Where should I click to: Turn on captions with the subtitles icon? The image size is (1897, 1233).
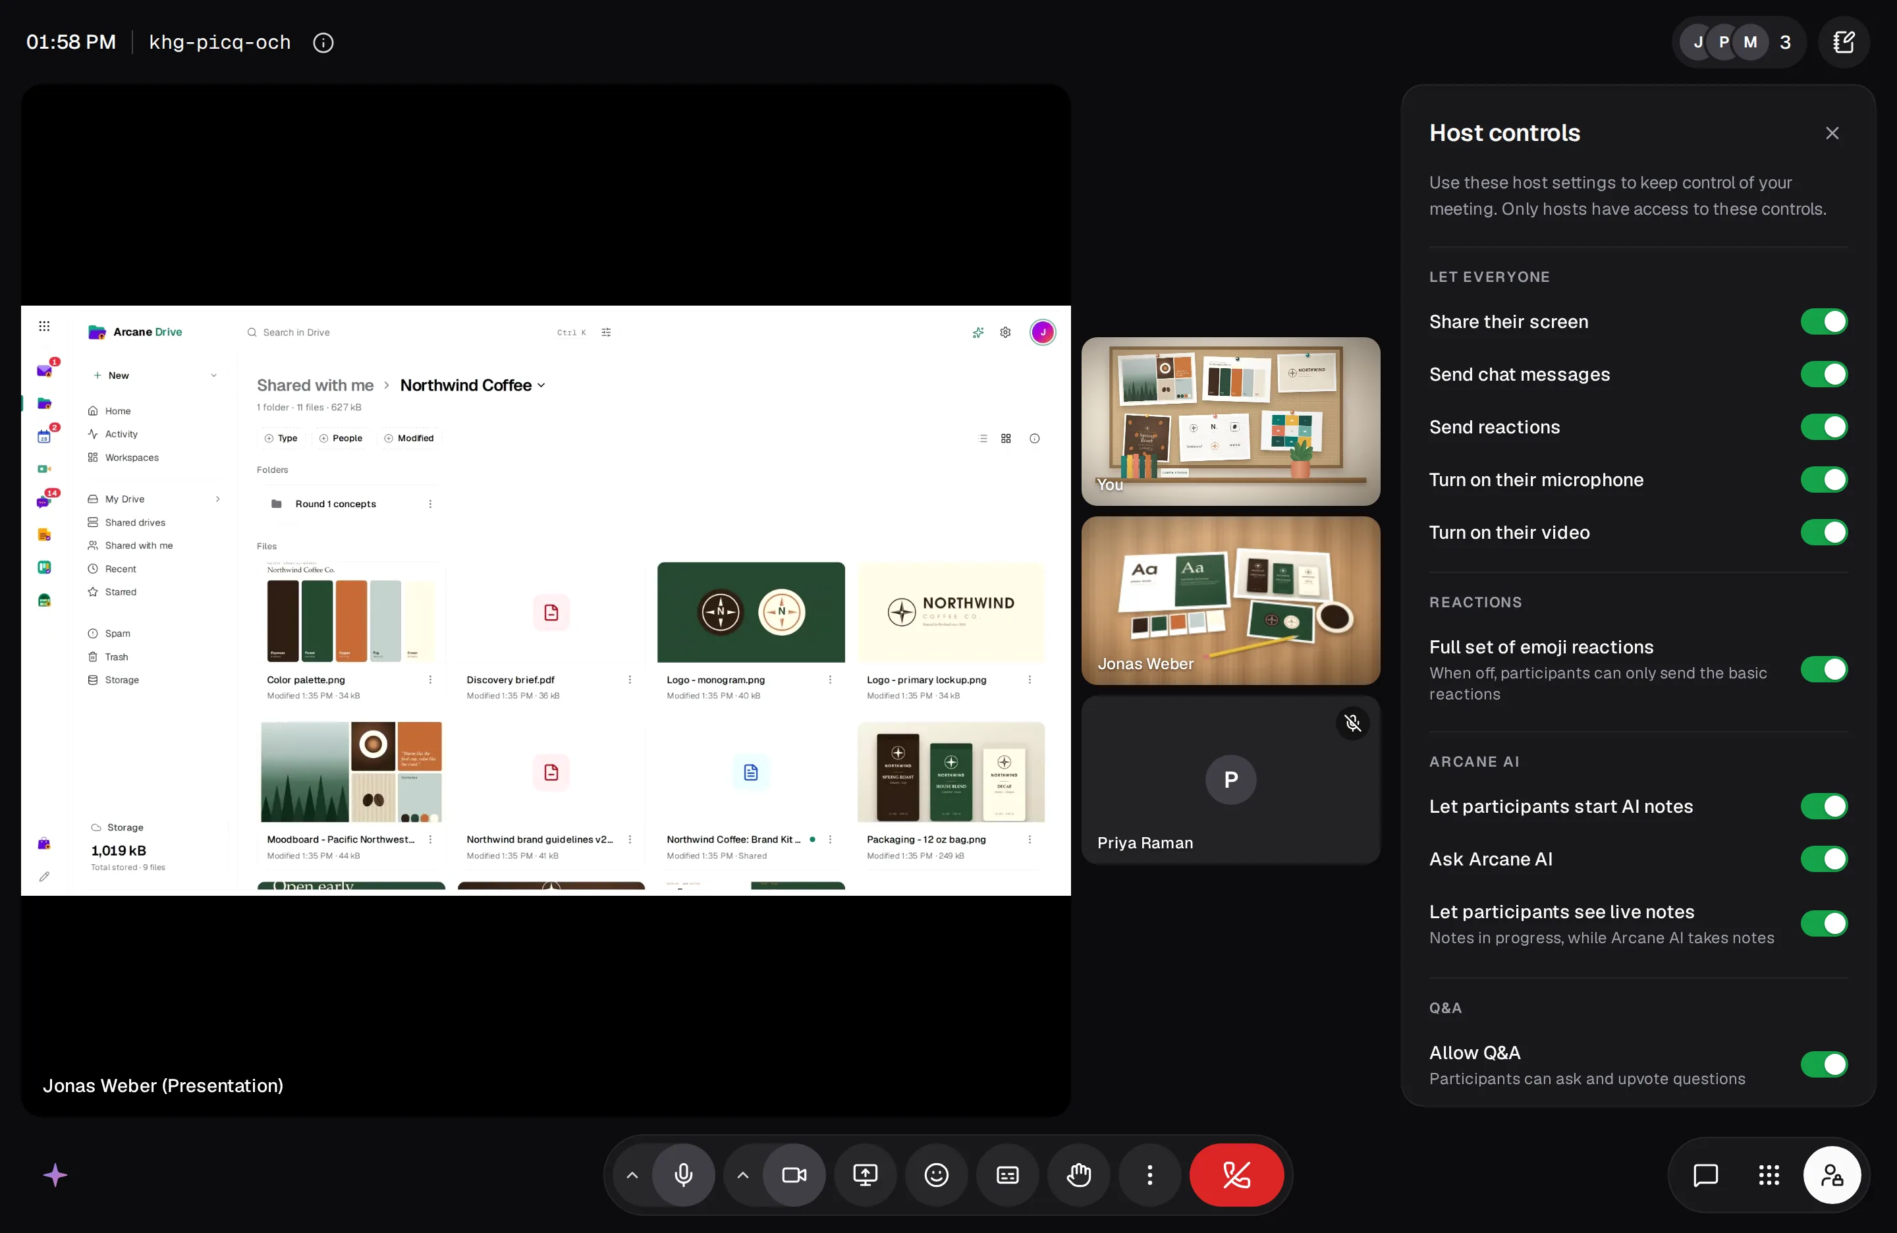[1008, 1174]
